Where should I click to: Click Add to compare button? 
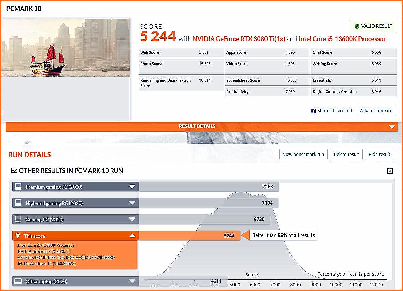[x=376, y=111]
